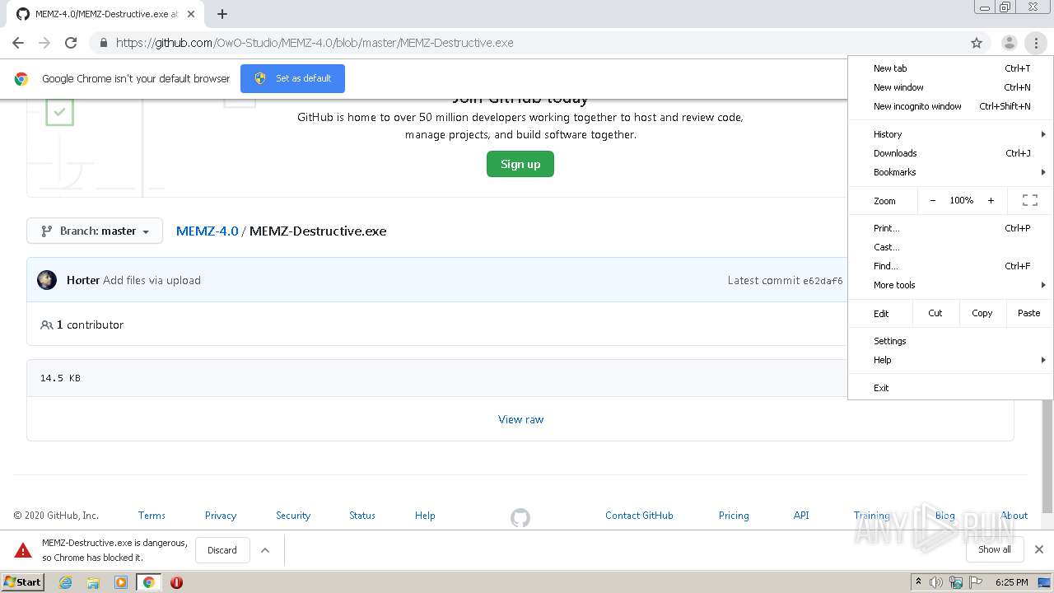1054x593 pixels.
Task: Open the Security footer link
Action: tap(293, 516)
